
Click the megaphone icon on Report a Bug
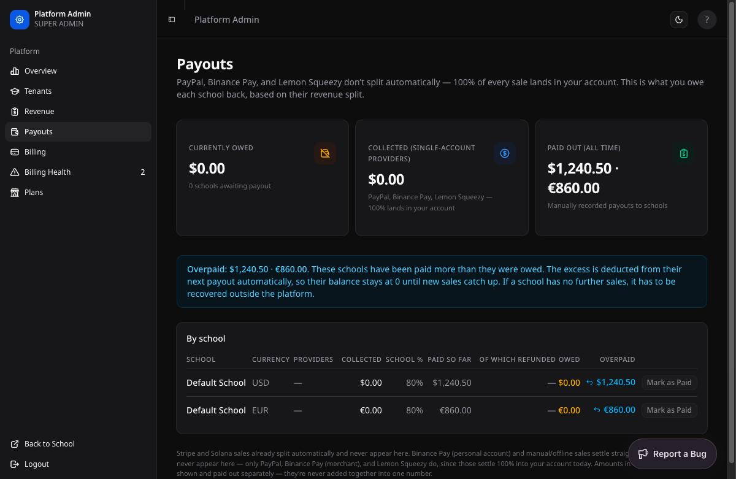[x=643, y=454]
